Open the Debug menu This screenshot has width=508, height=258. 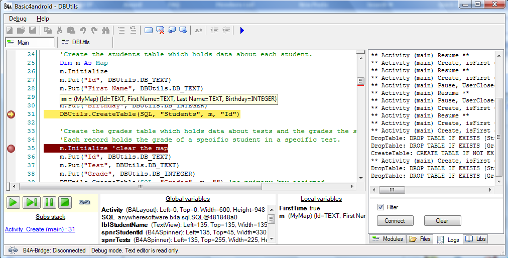click(18, 19)
